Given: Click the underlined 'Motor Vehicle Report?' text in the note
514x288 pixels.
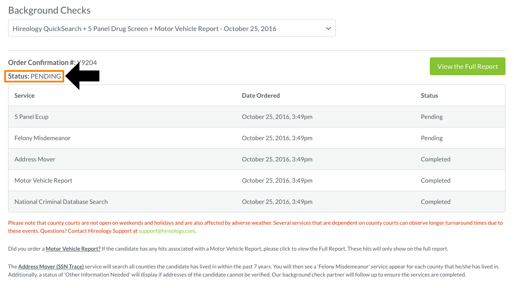Looking at the screenshot, I should 73,248.
